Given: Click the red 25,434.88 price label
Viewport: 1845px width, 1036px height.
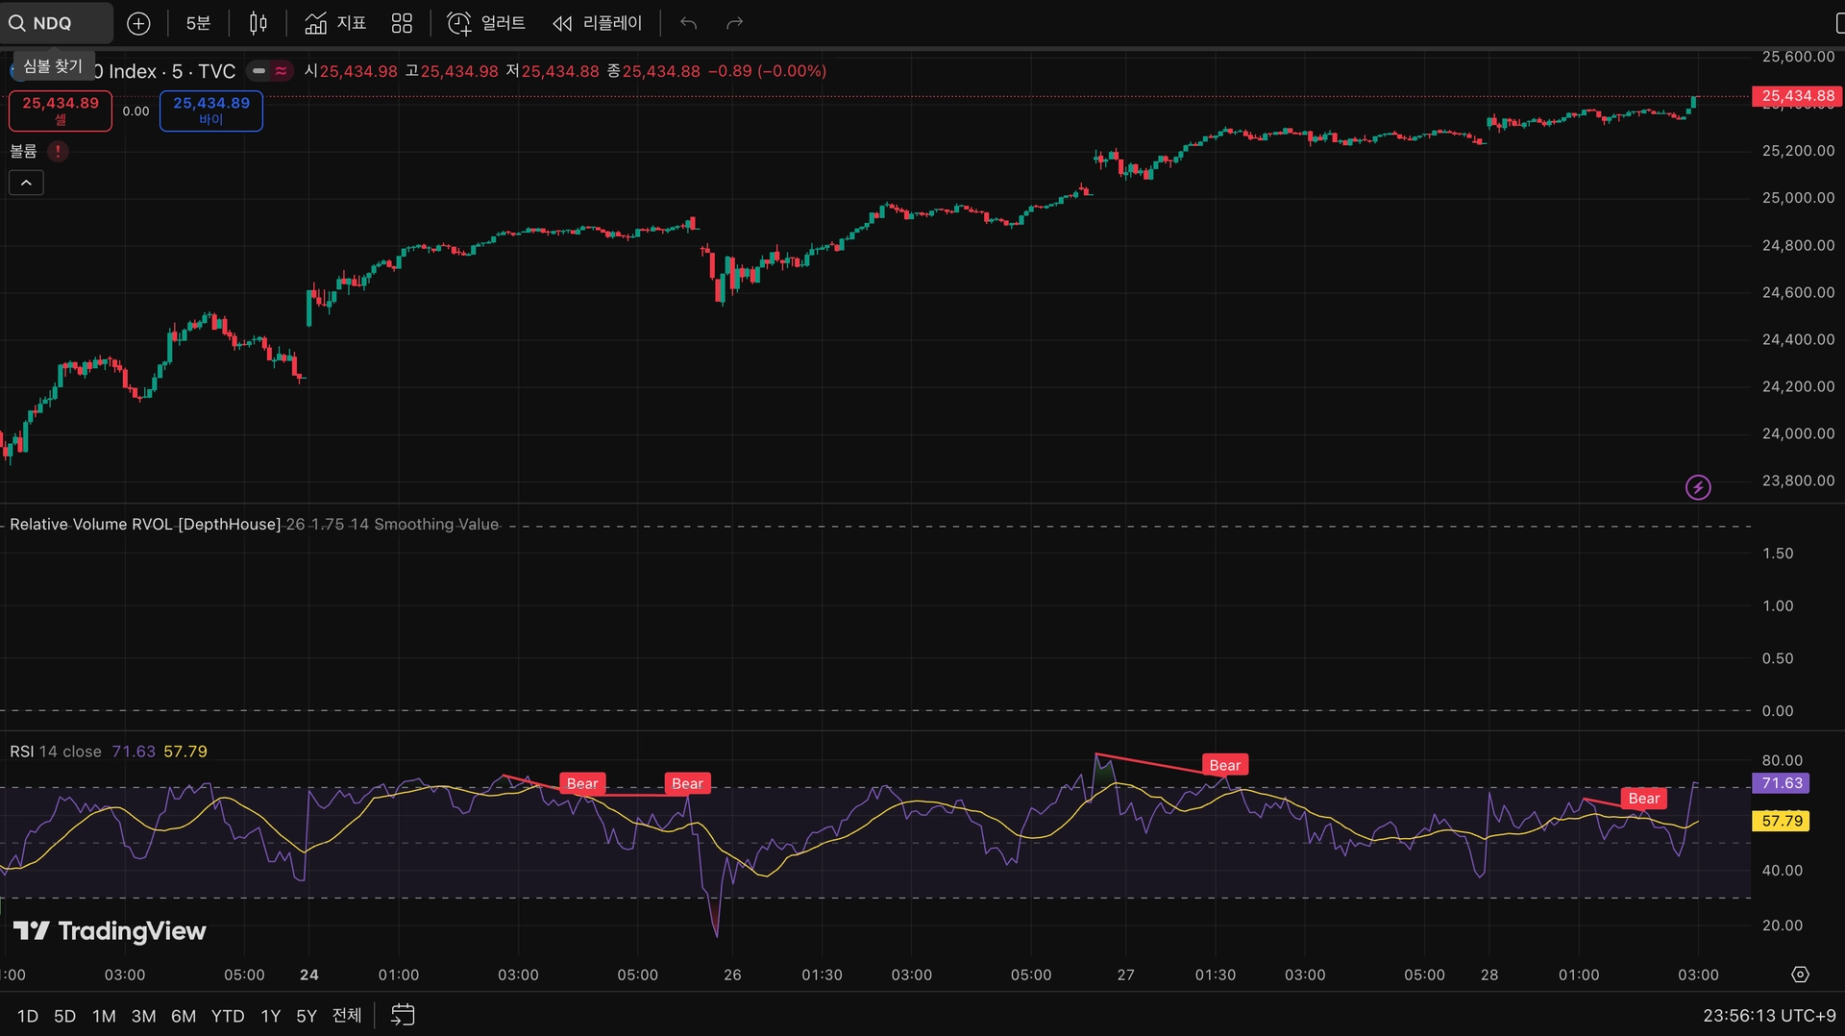Looking at the screenshot, I should pos(1798,96).
